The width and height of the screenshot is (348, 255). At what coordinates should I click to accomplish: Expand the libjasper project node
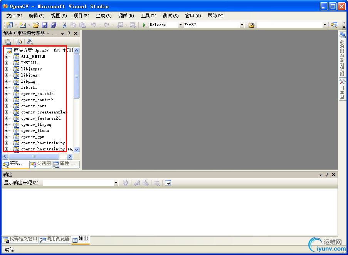point(7,69)
